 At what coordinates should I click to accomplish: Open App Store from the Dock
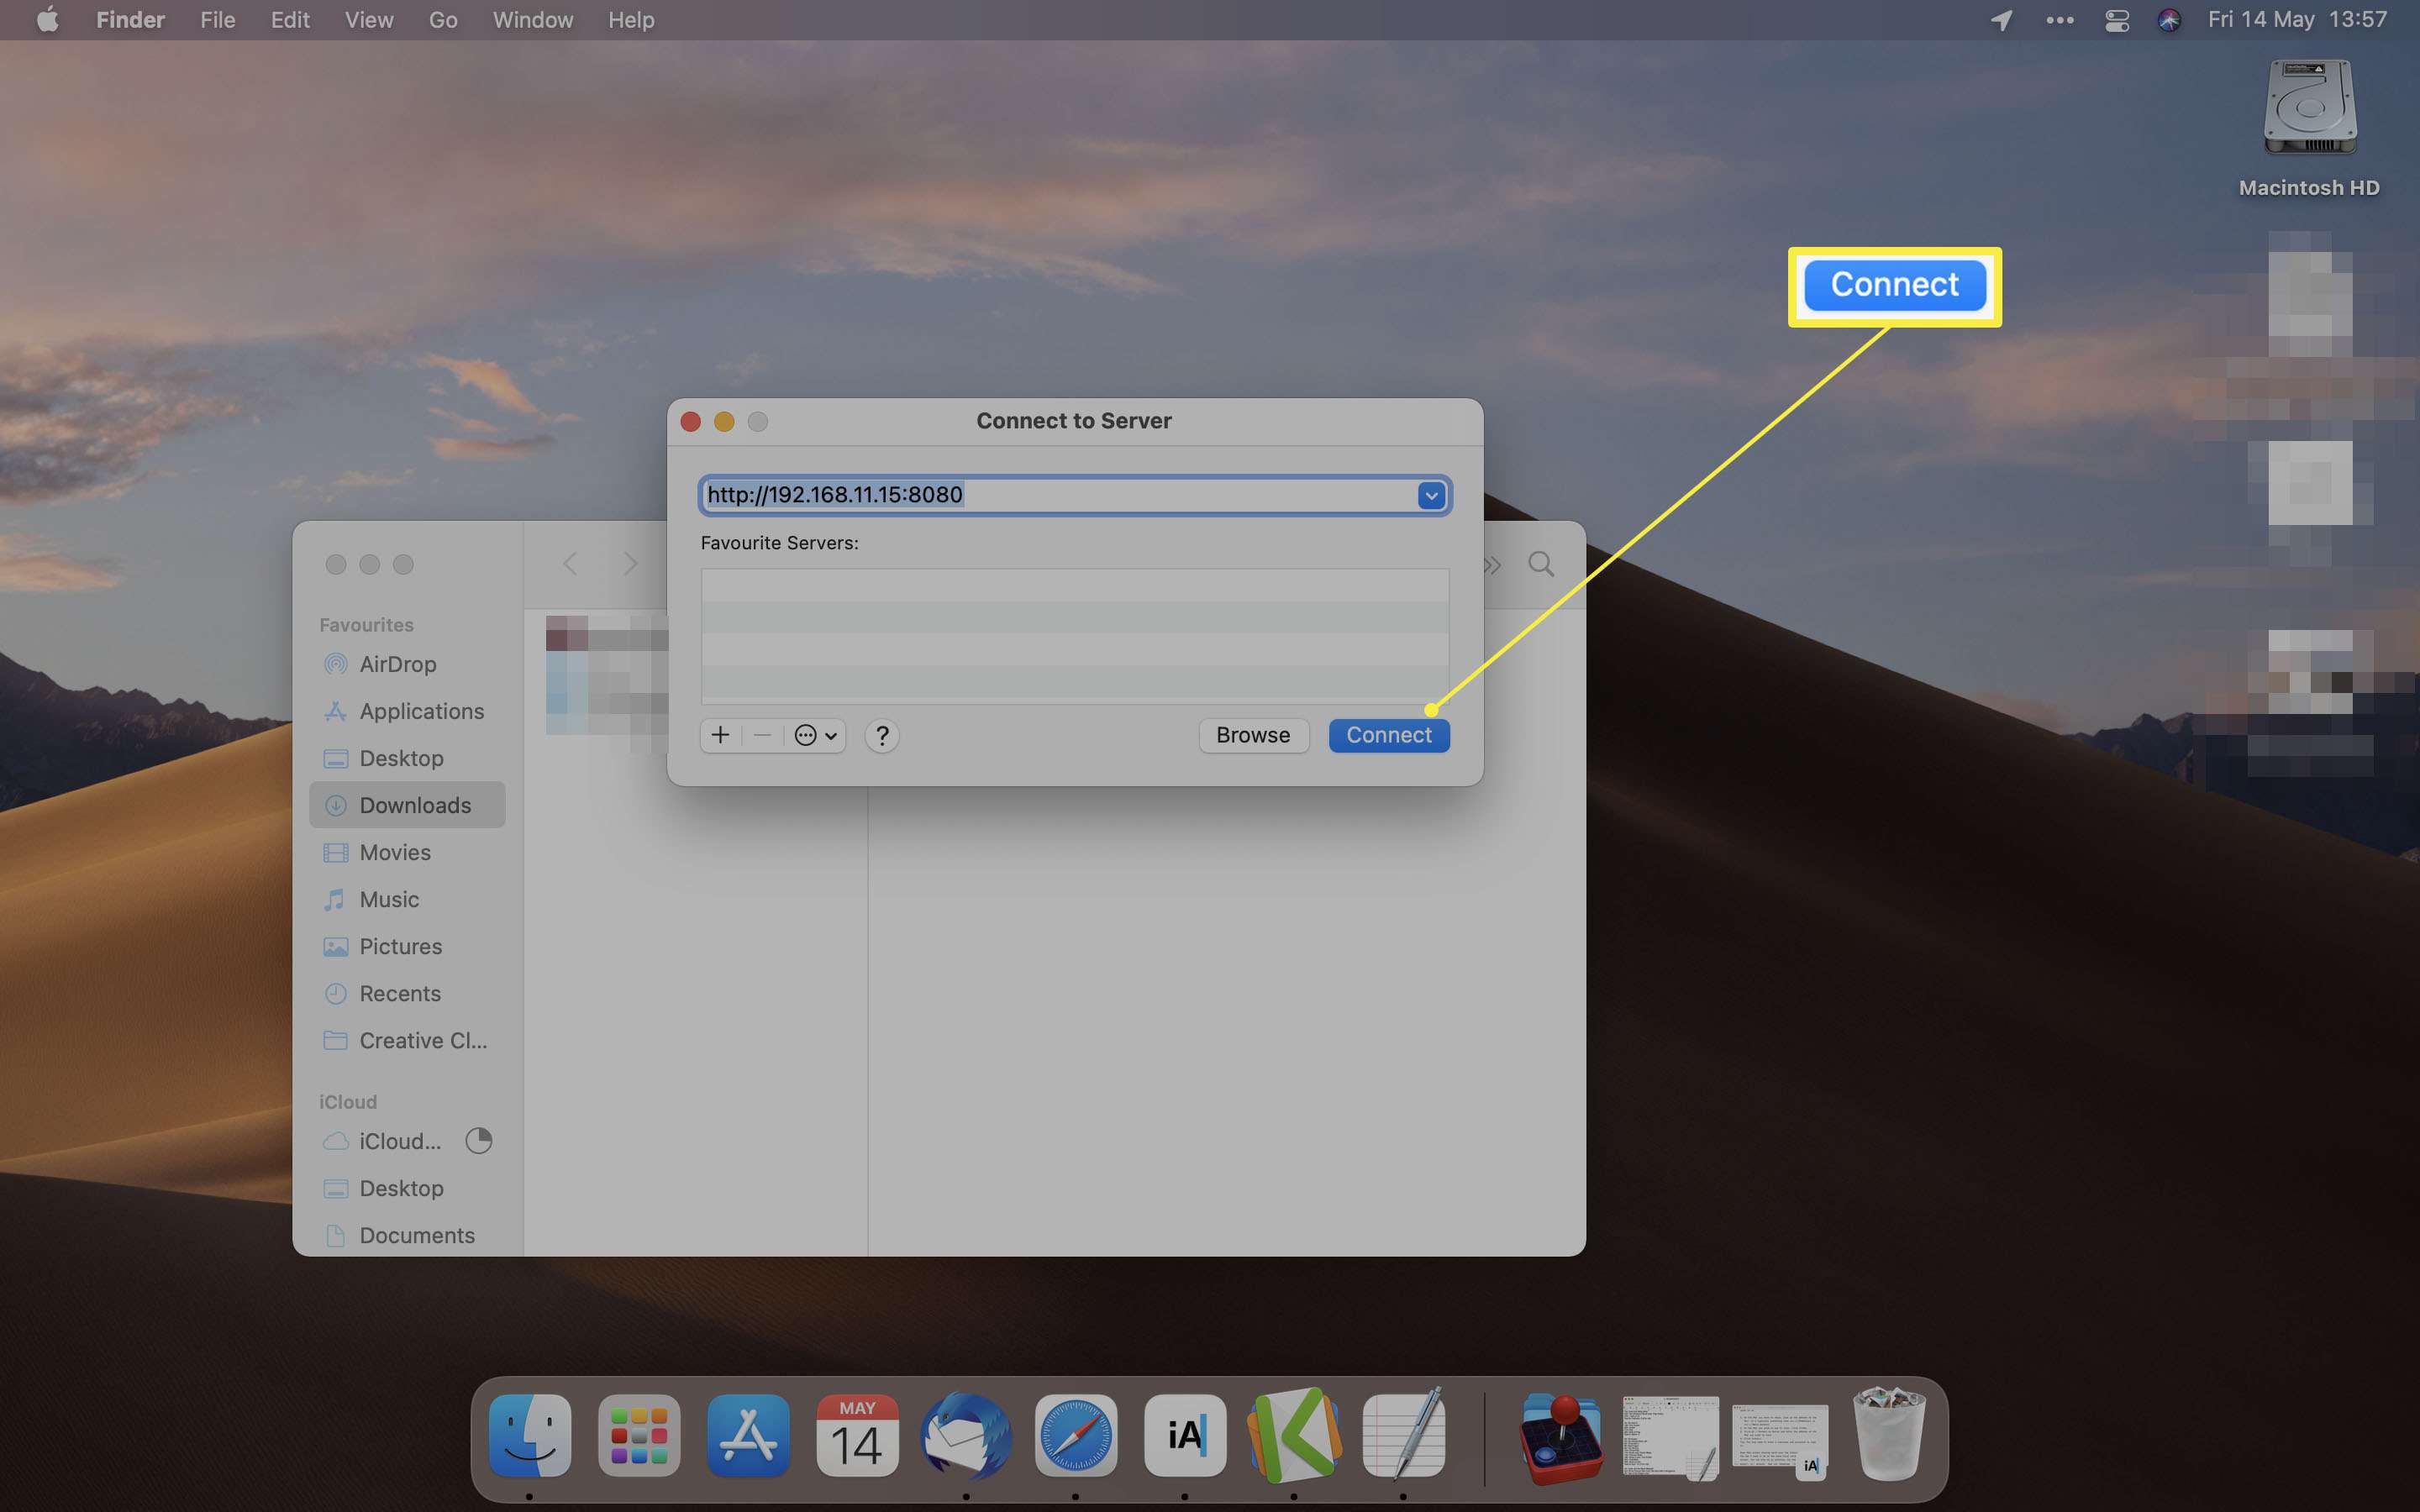748,1435
